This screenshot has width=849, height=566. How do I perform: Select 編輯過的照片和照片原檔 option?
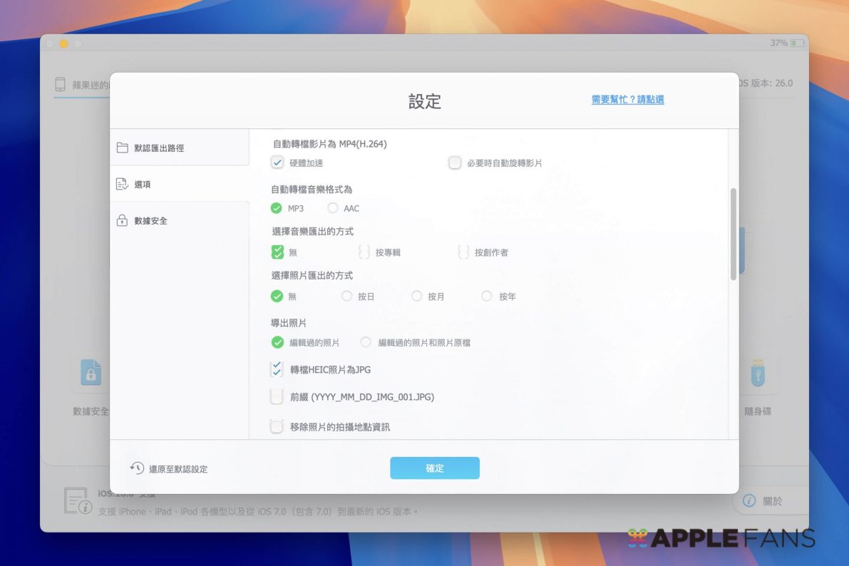[x=366, y=342]
